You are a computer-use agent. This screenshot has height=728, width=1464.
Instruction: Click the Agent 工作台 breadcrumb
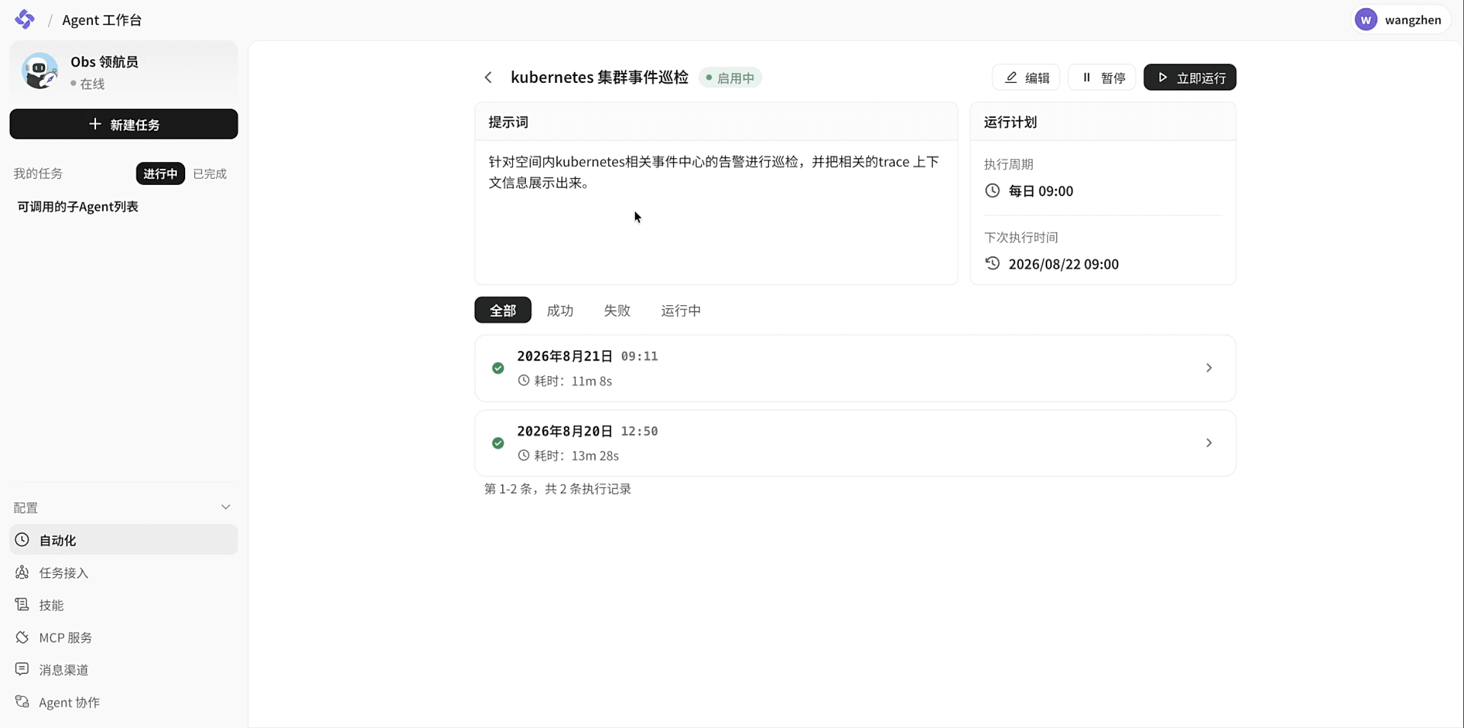(x=102, y=20)
